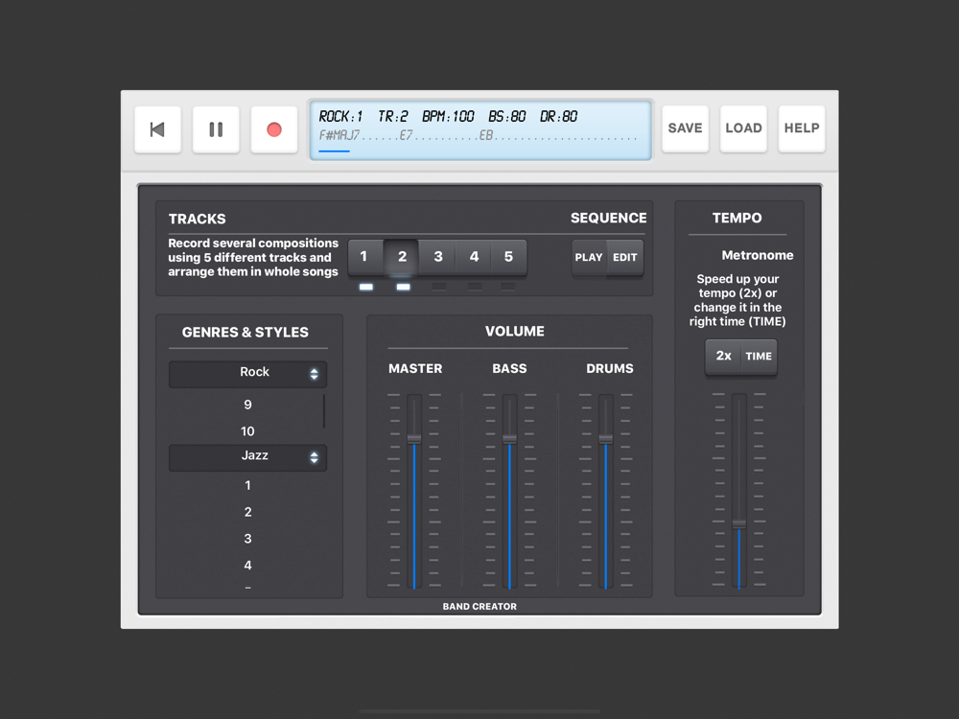The image size is (959, 719).
Task: Click the tempo slider handle
Action: pos(738,524)
